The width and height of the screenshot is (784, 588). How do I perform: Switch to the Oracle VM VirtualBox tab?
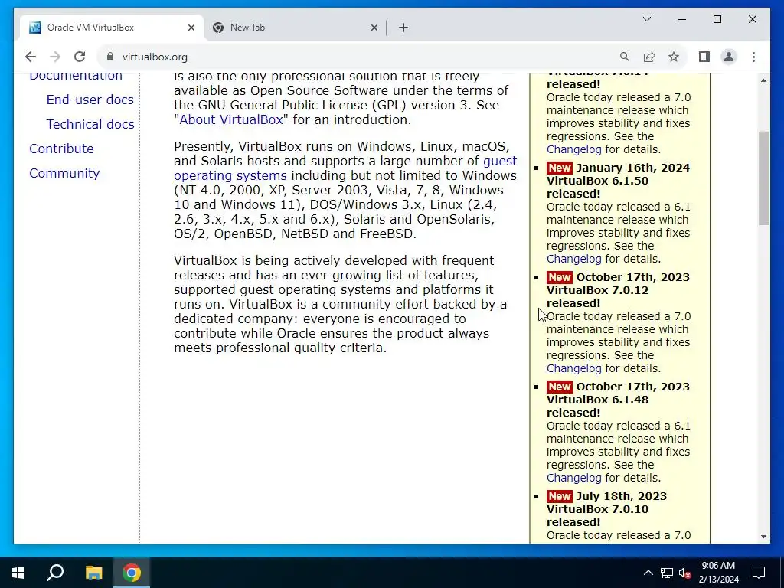coord(112,28)
